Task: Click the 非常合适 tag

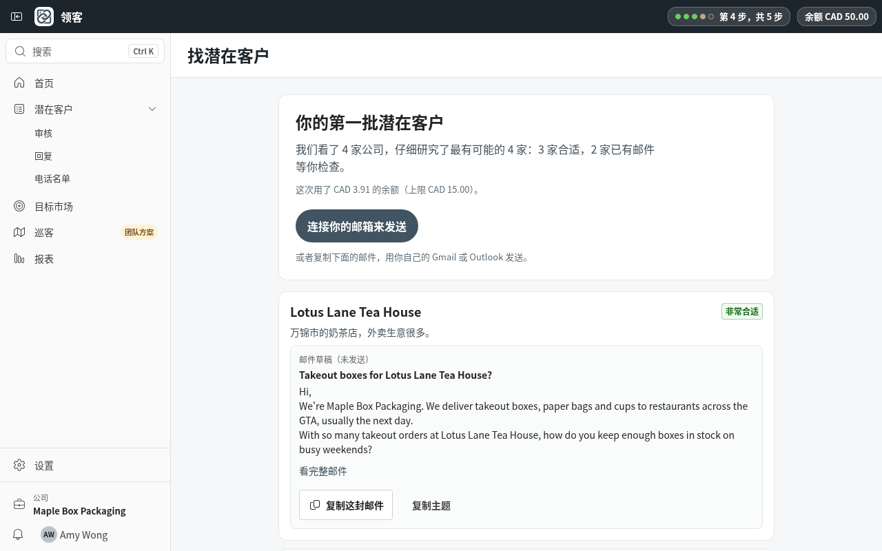Action: pyautogui.click(x=742, y=311)
